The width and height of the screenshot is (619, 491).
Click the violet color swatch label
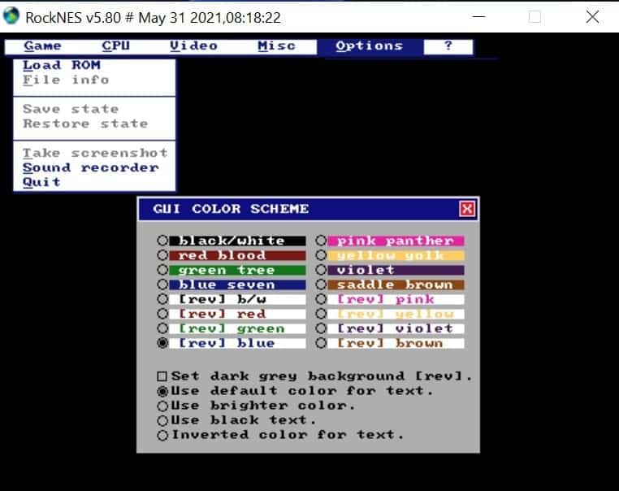(396, 270)
